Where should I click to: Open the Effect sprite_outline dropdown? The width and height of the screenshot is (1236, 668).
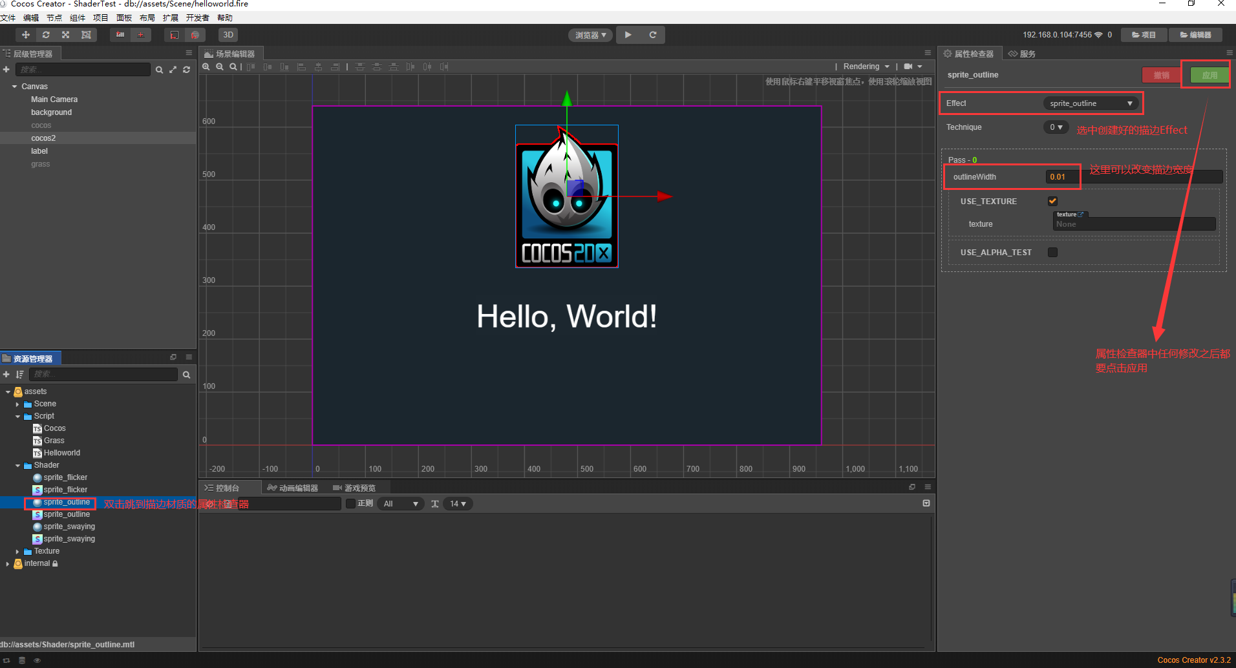(x=1091, y=103)
